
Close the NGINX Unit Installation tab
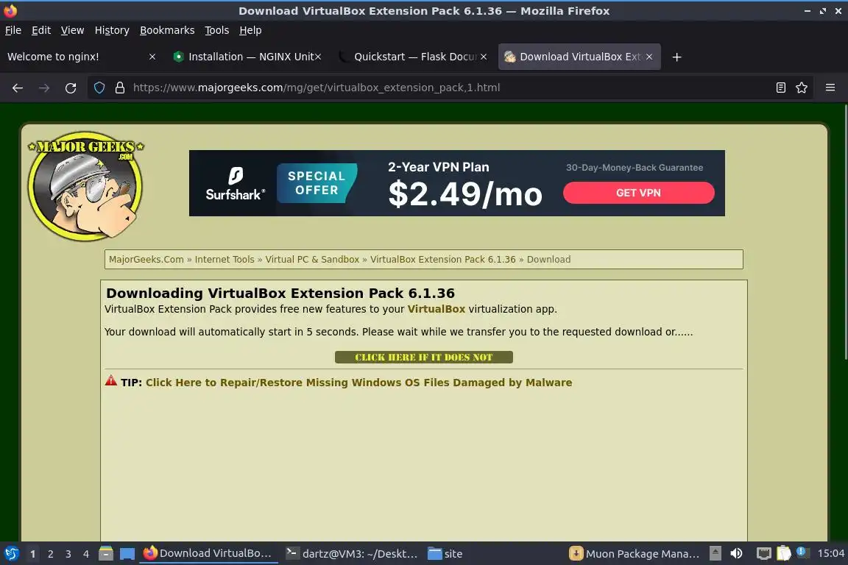coord(318,57)
